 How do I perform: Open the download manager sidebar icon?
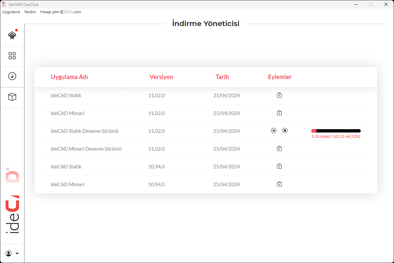[x=12, y=76]
